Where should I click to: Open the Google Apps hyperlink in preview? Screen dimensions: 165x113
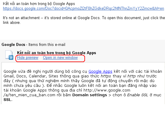tap(100, 72)
